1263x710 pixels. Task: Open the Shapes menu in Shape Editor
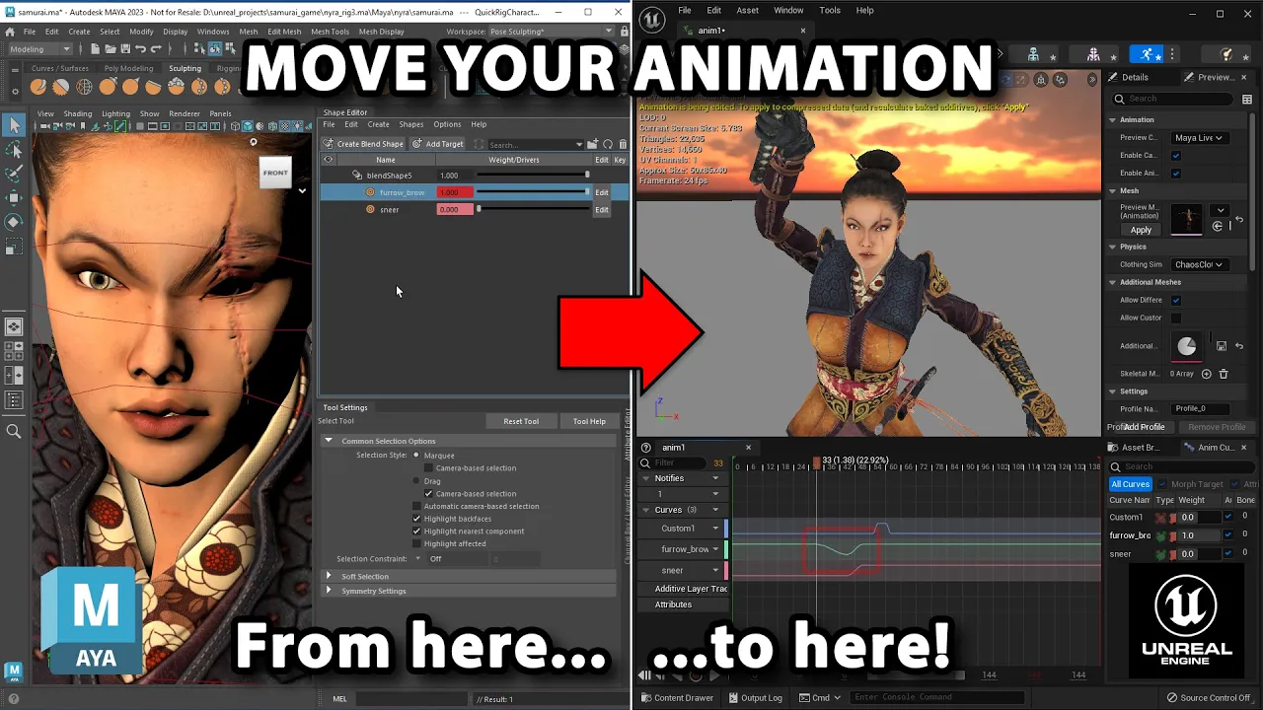pyautogui.click(x=411, y=124)
